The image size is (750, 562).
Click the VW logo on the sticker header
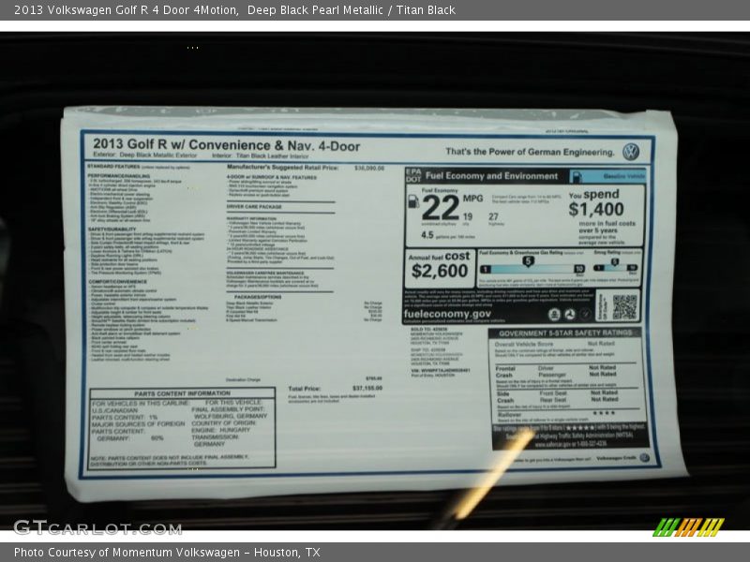click(x=631, y=152)
